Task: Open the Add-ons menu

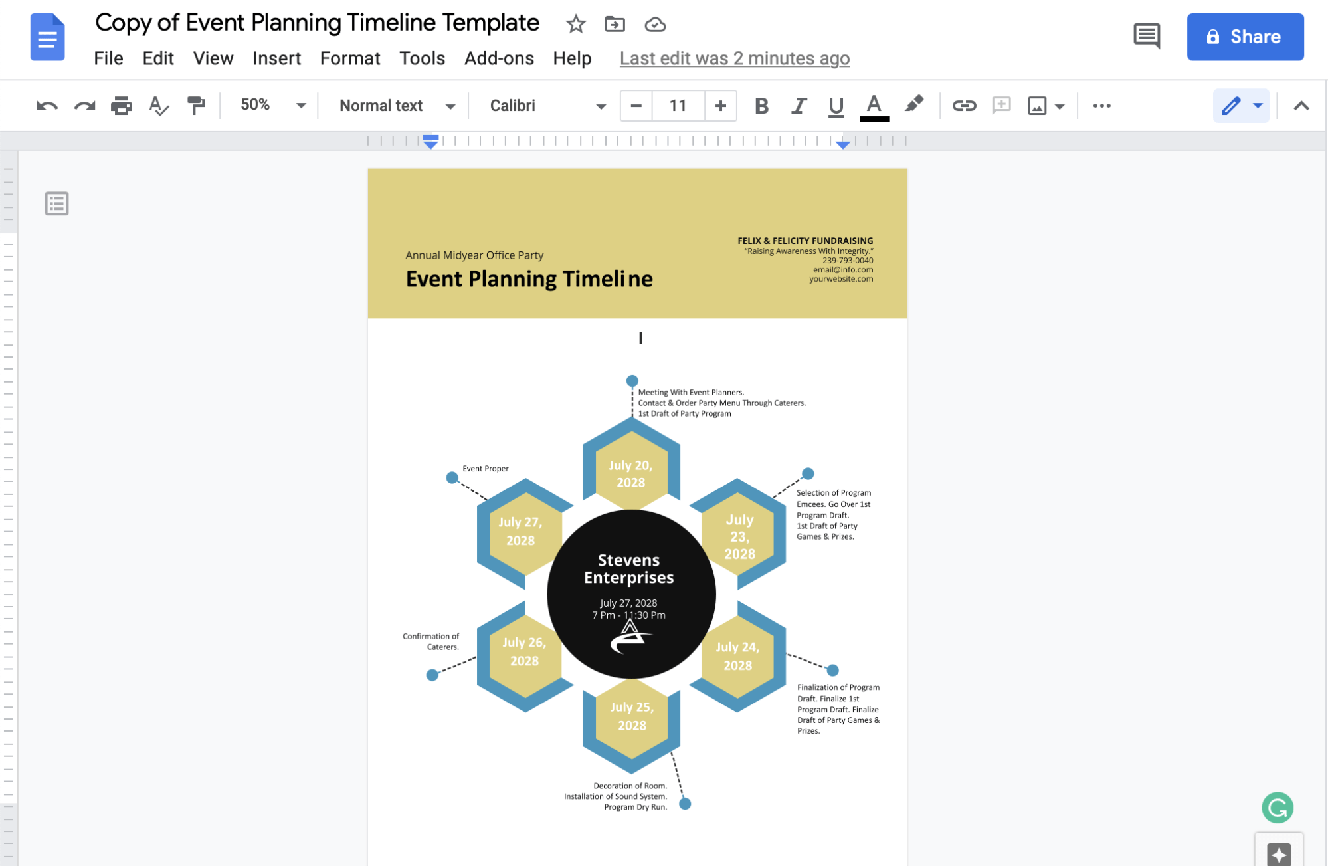Action: [x=498, y=58]
